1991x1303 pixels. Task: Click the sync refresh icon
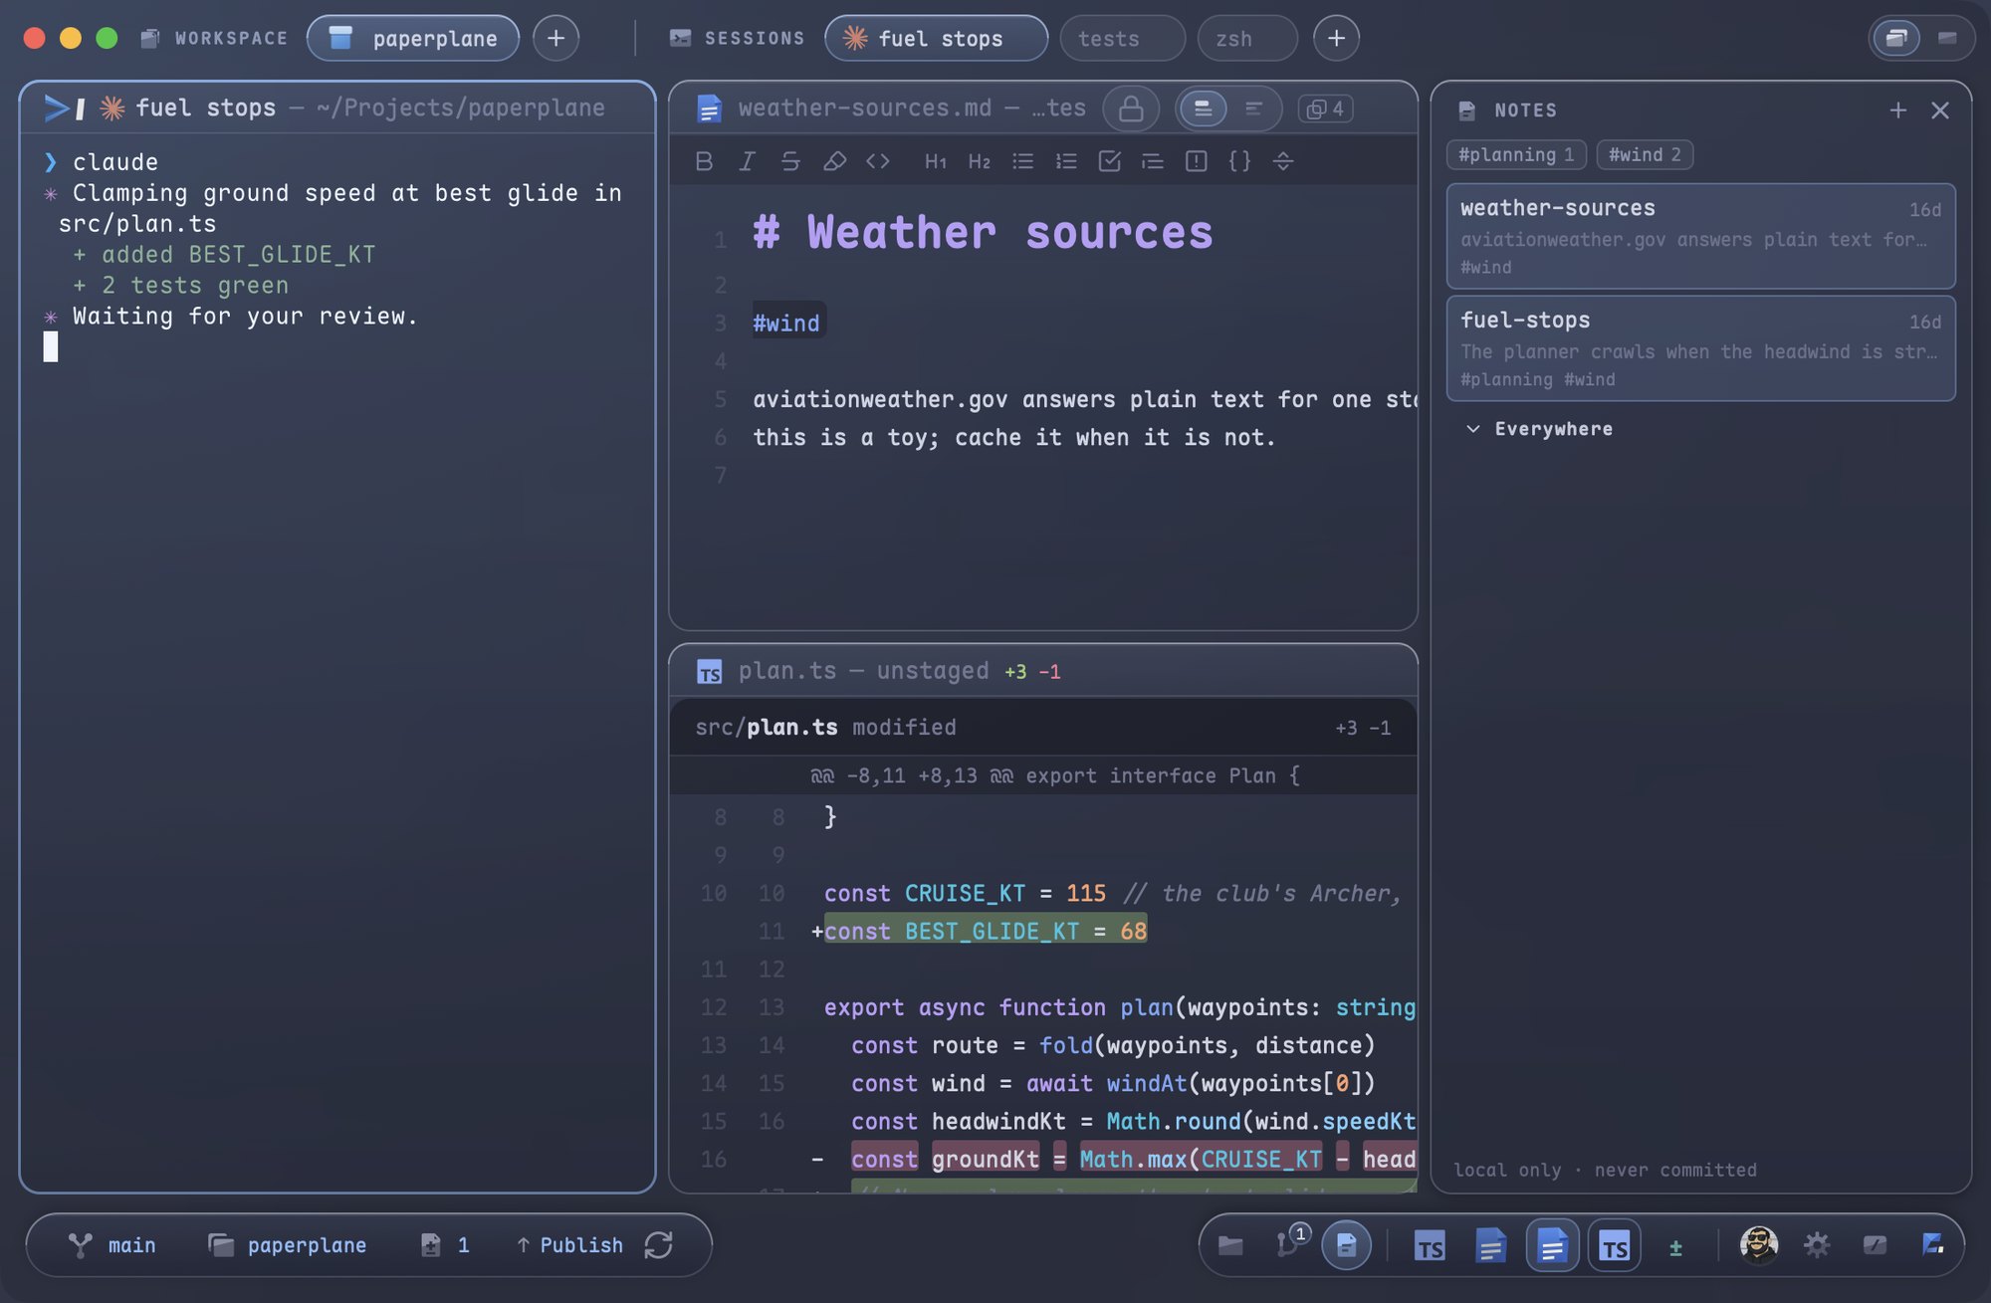[x=659, y=1245]
